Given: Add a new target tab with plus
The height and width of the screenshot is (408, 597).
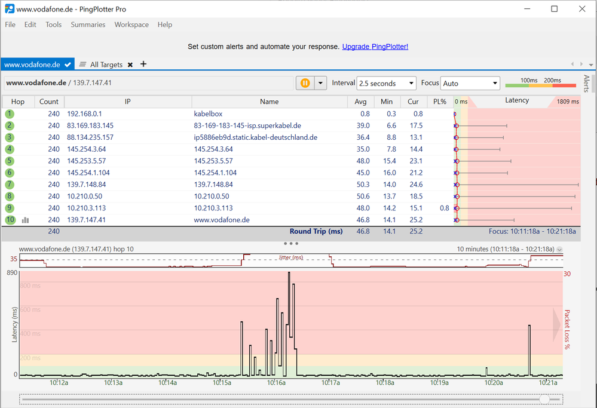Looking at the screenshot, I should (x=143, y=64).
